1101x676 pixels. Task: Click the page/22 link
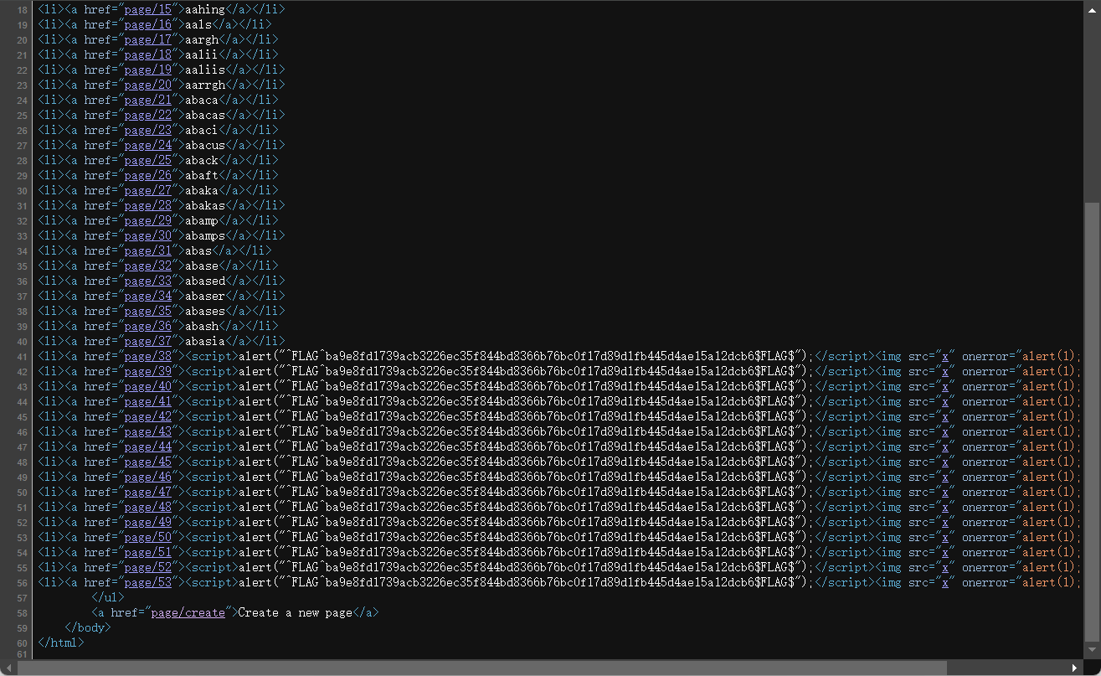coord(147,115)
